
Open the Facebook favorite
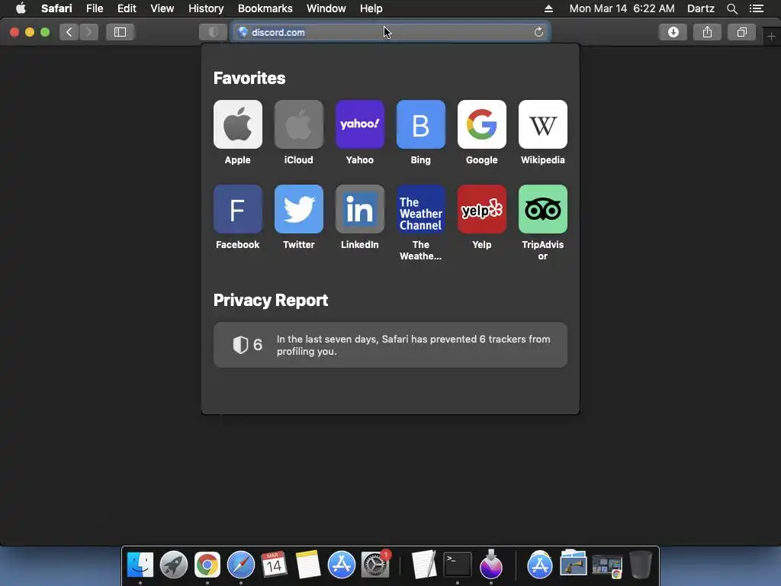coord(238,209)
